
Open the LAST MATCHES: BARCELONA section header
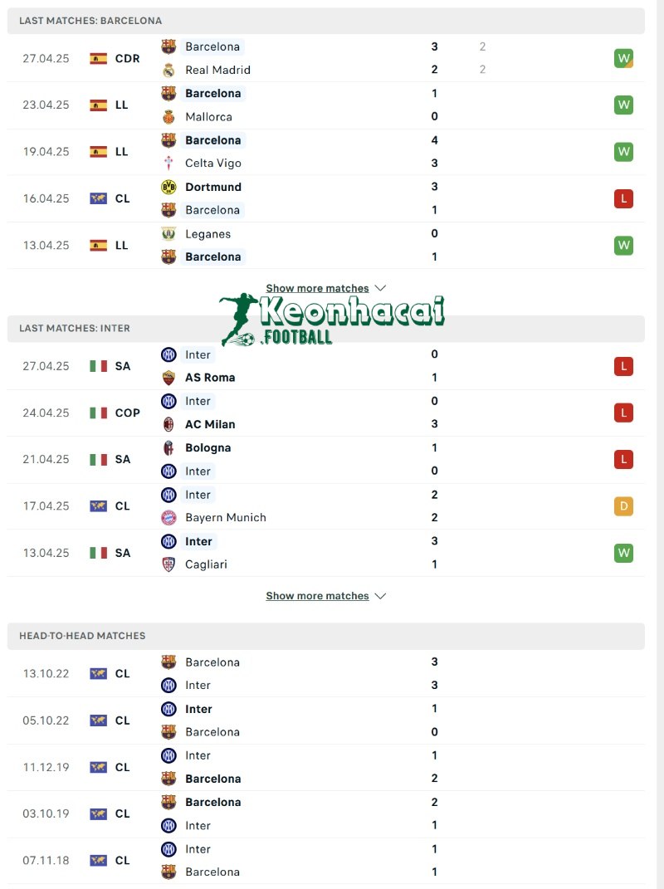(x=91, y=21)
